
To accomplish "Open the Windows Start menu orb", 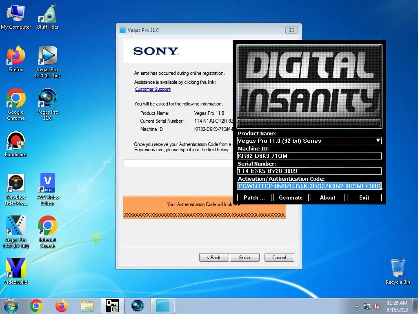I will 11,306.
